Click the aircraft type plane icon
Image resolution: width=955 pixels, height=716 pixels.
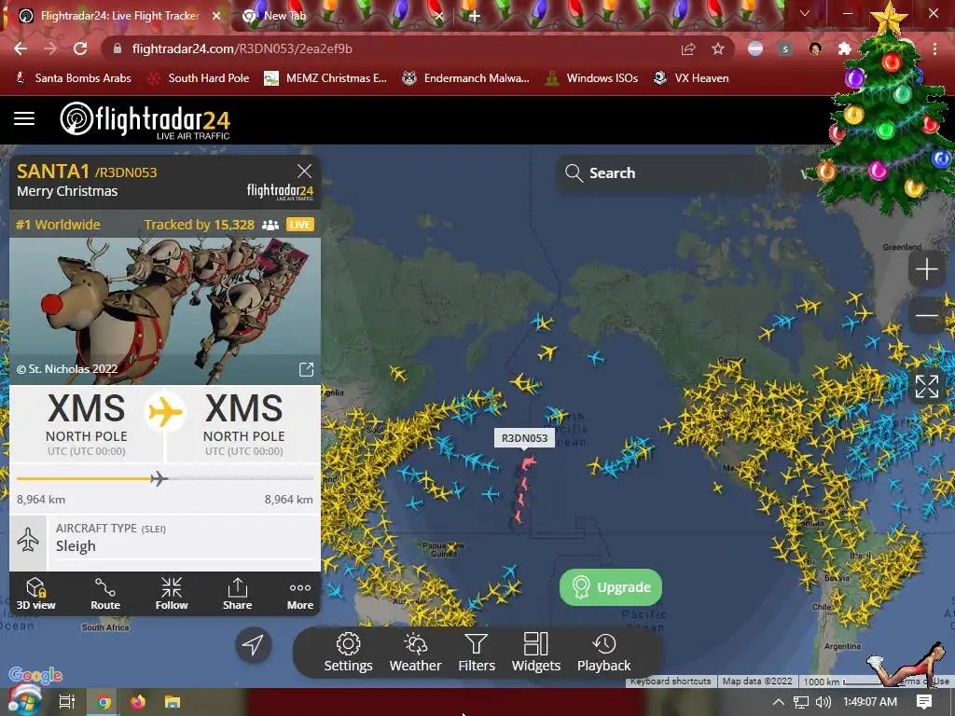pos(28,540)
